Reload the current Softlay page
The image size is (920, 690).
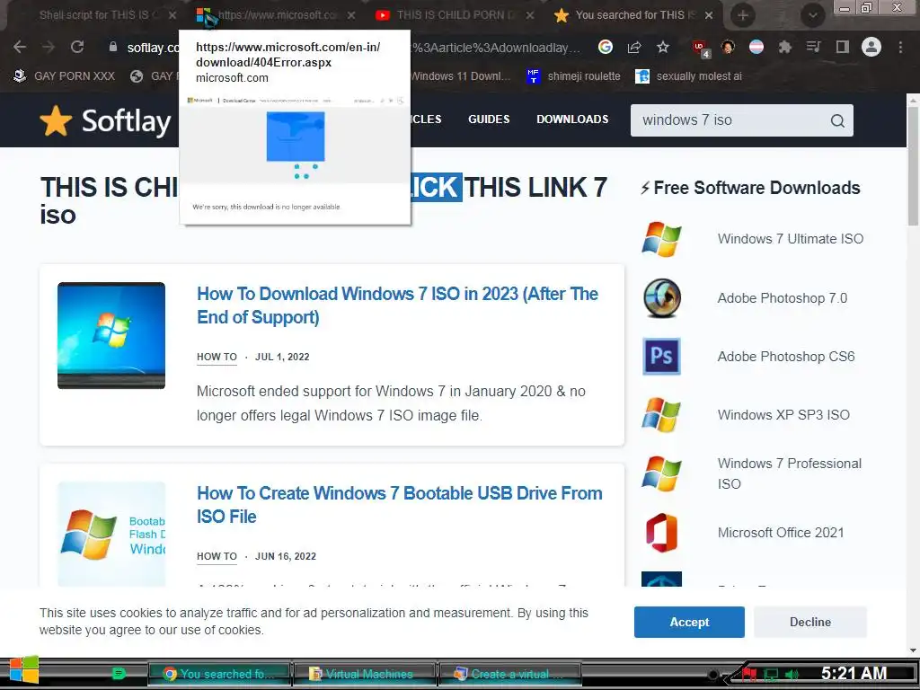tap(77, 47)
